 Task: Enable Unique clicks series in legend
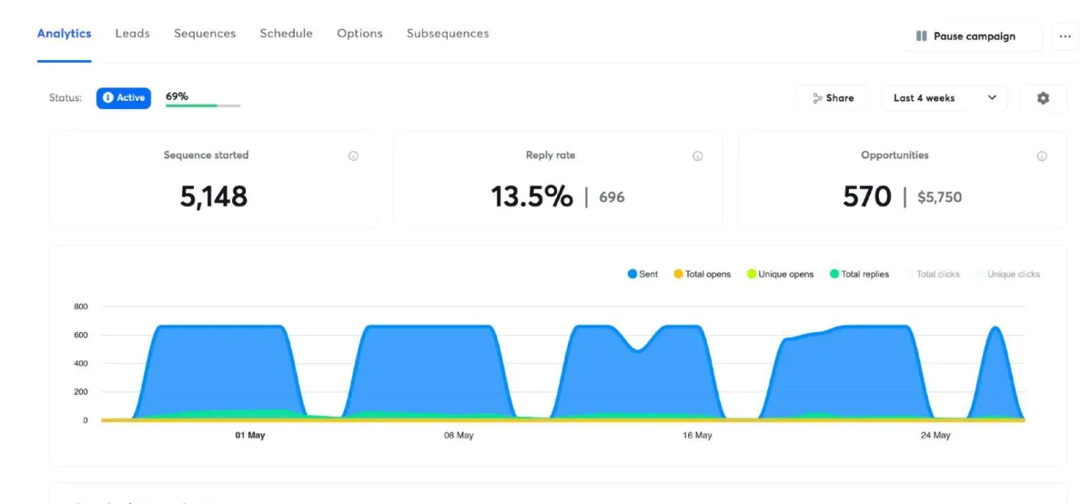1007,274
